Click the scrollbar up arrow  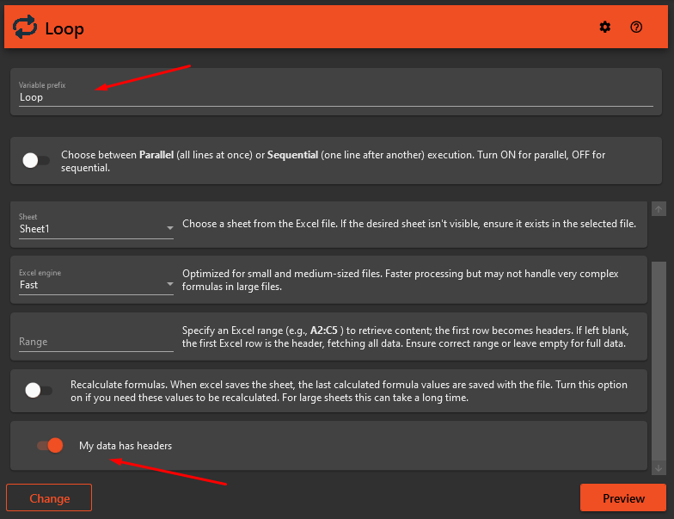click(659, 209)
